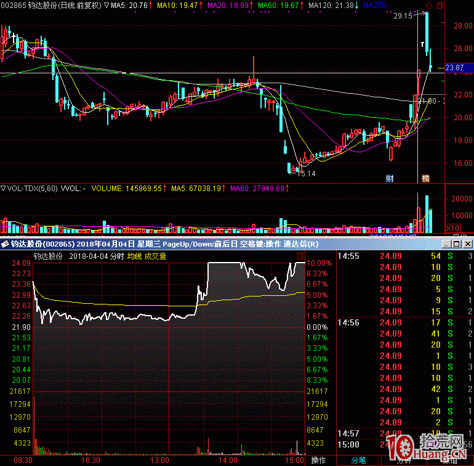Screen dimensions: 474x466
Task: Click the 财 financial marker on the K-line chart
Action: [390, 178]
